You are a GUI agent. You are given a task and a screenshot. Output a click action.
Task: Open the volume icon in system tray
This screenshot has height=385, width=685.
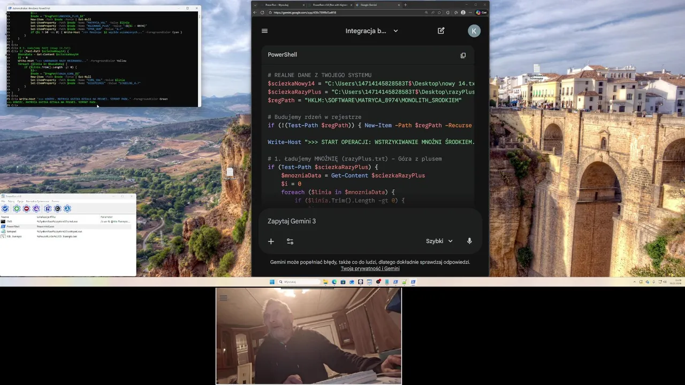[x=665, y=282]
